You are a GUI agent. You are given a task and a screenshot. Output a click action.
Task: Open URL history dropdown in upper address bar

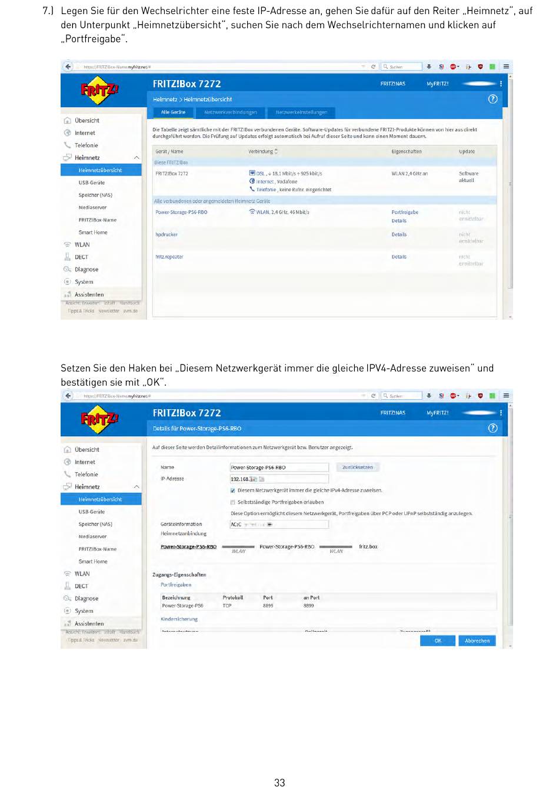pos(364,67)
